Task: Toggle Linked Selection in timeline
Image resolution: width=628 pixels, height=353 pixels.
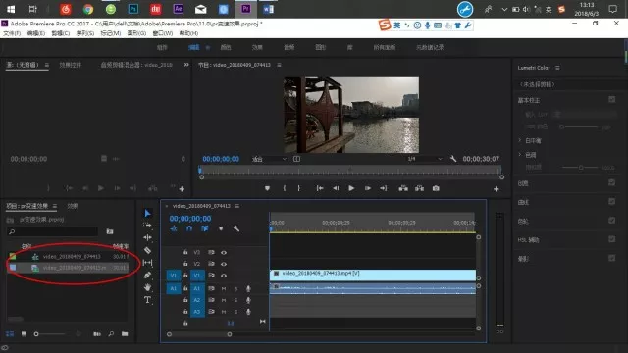Action: tap(205, 228)
